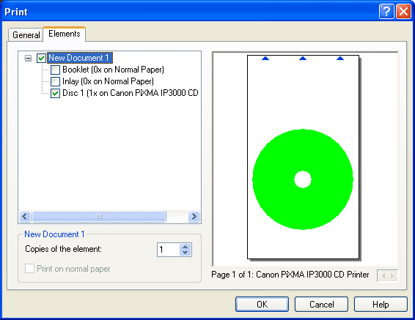Confirm printing with the OK button
Viewport: 415px width, 320px height.
[262, 304]
